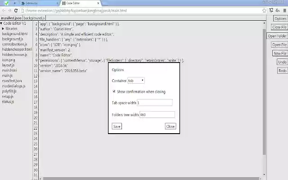
Task: Save the options dialog settings
Action: point(117,126)
